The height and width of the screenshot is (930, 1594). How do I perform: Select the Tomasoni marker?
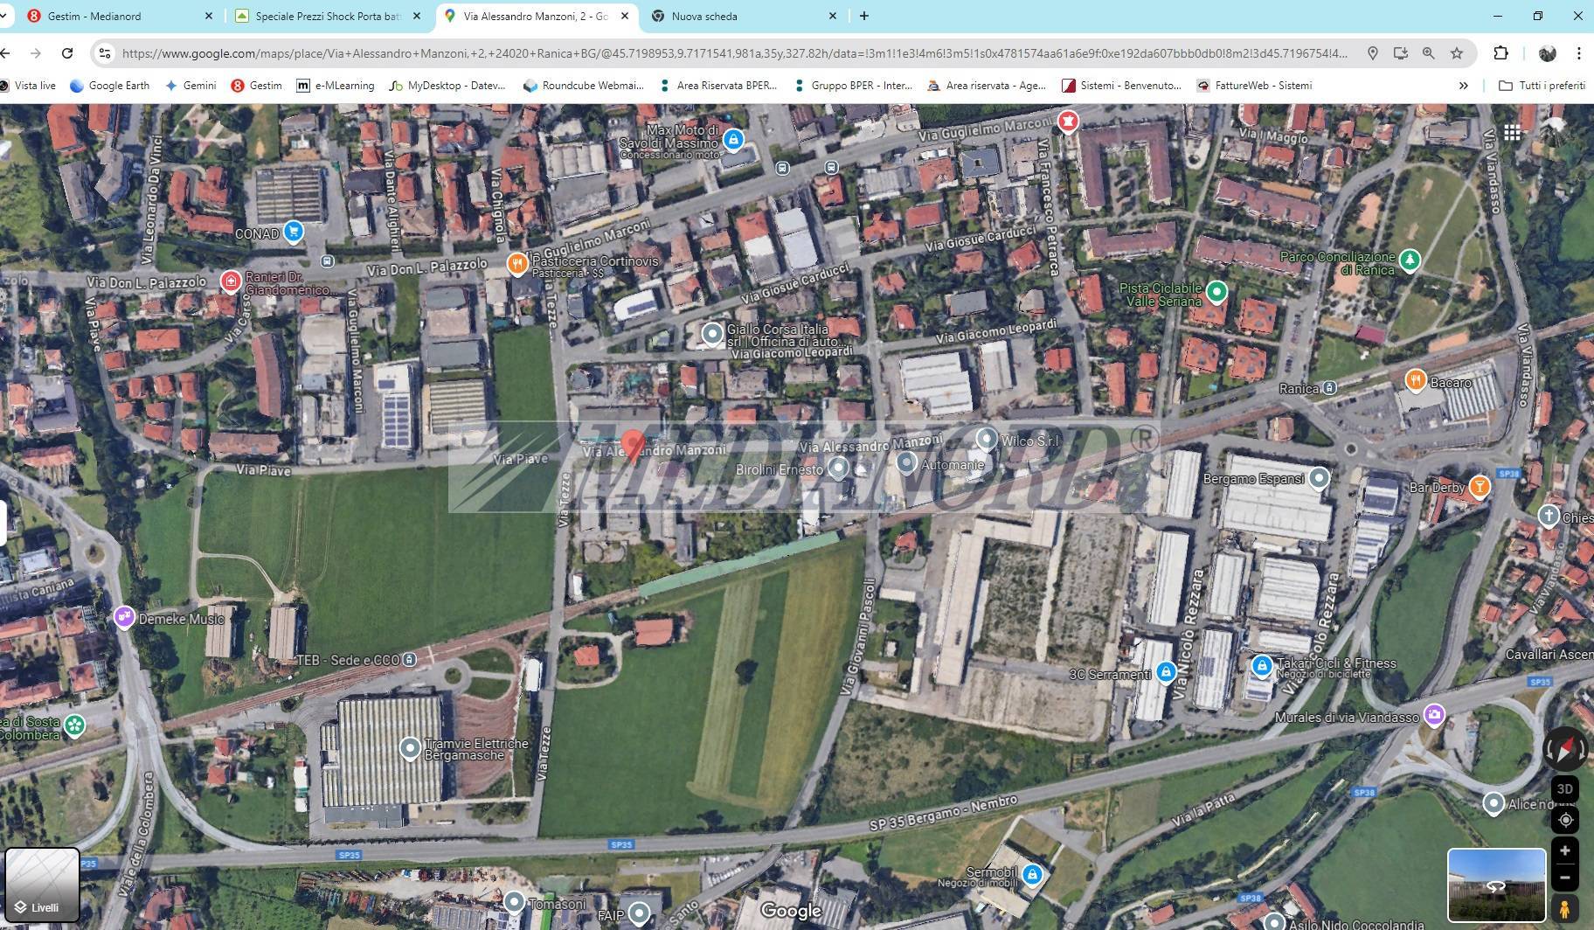coord(514,901)
